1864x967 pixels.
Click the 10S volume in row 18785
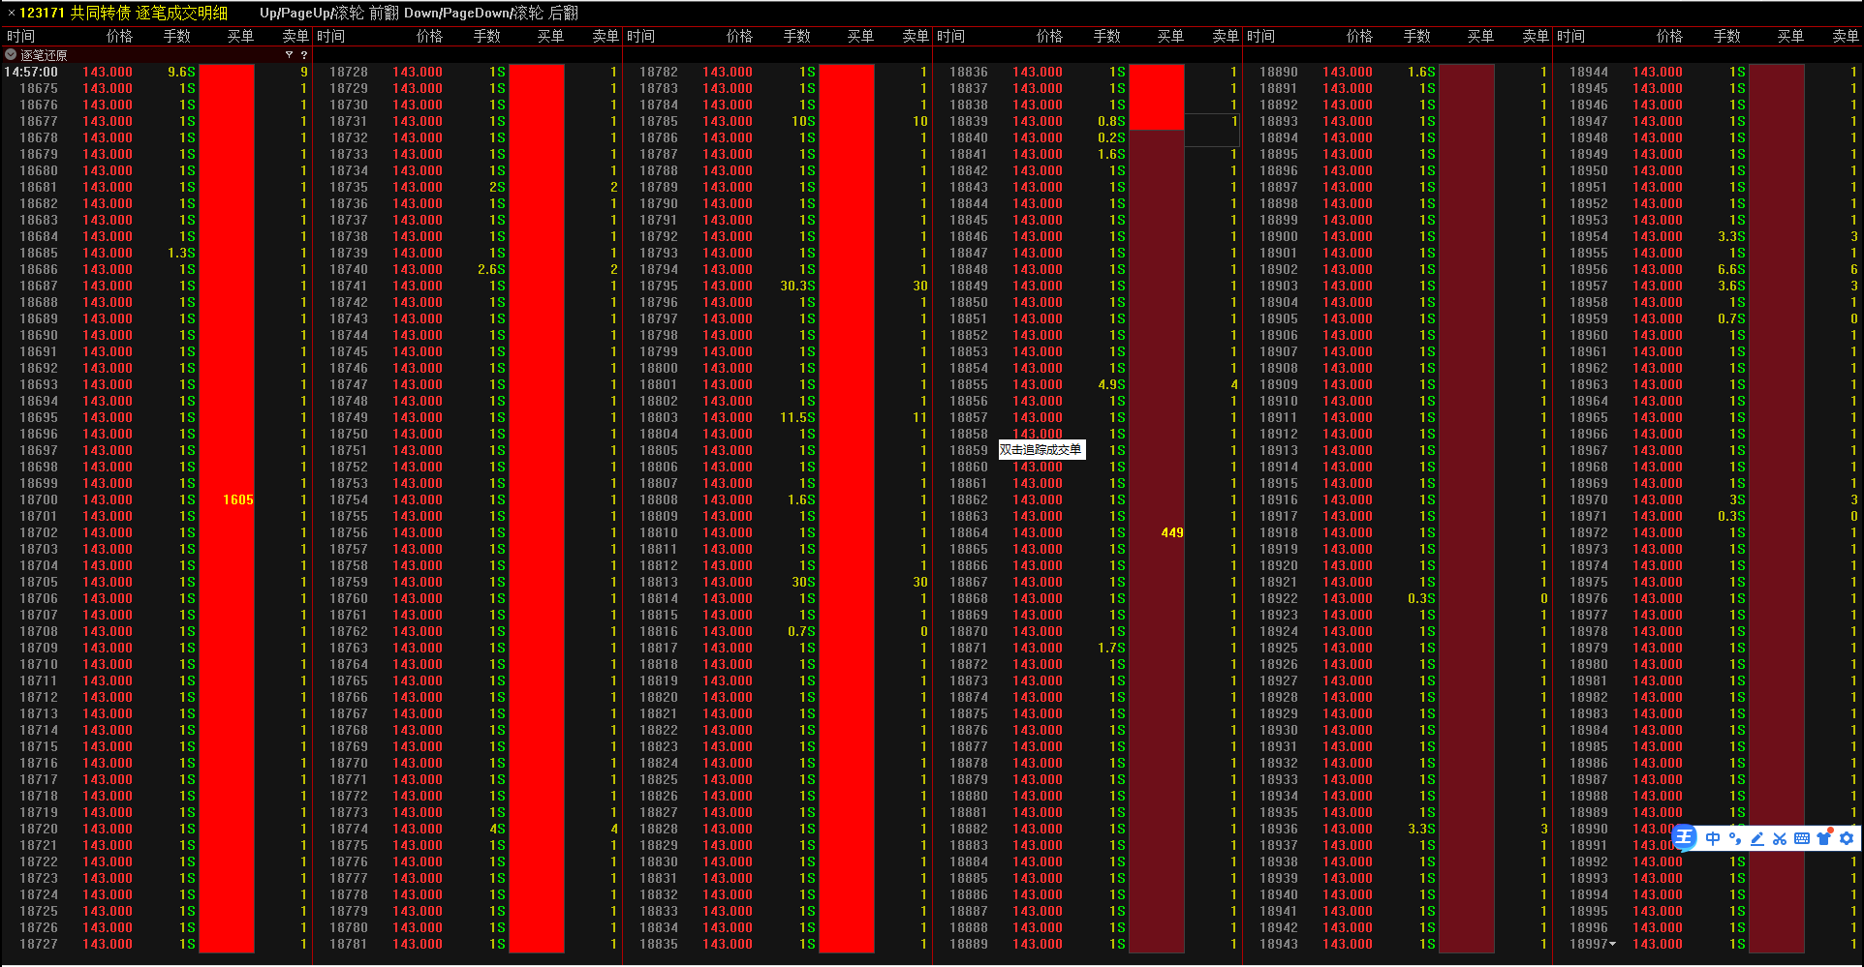click(x=804, y=121)
